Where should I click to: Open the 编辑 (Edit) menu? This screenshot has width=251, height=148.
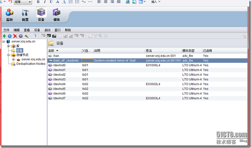click(x=16, y=30)
